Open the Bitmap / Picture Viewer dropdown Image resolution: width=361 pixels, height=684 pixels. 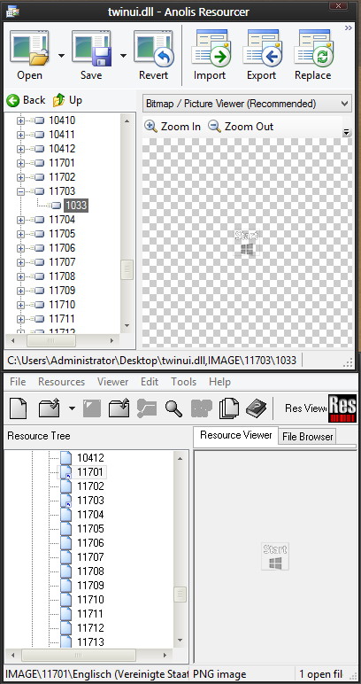247,104
